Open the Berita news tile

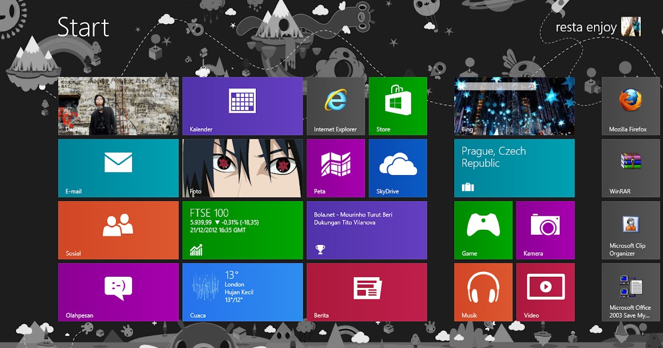click(x=367, y=292)
